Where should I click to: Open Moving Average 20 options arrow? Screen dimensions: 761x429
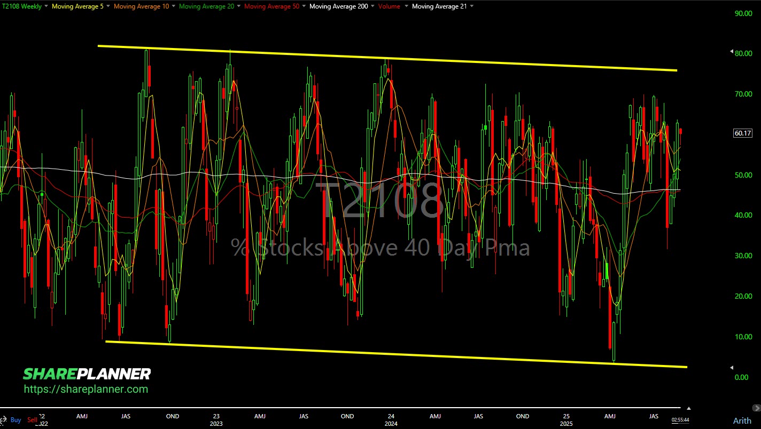[x=238, y=6]
